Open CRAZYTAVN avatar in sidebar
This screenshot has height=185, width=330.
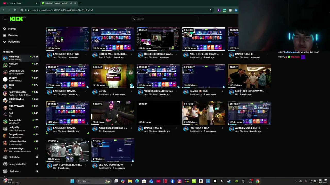point(5,107)
